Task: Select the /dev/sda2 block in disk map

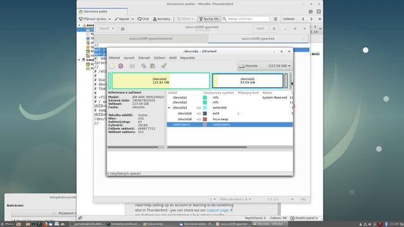Action: coord(161,81)
